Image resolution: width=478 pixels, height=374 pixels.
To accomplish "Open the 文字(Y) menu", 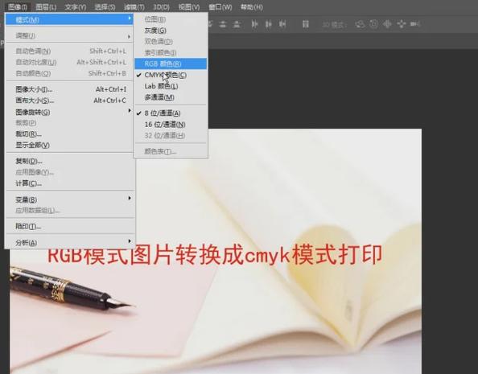I will [x=76, y=7].
